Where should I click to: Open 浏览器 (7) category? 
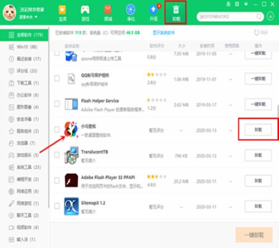24,143
